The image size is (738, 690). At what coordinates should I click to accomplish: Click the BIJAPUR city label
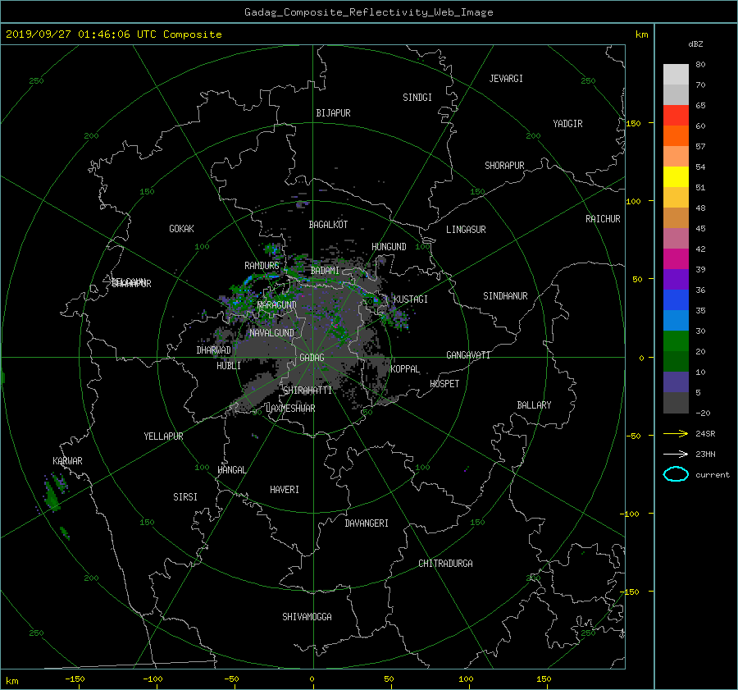333,113
